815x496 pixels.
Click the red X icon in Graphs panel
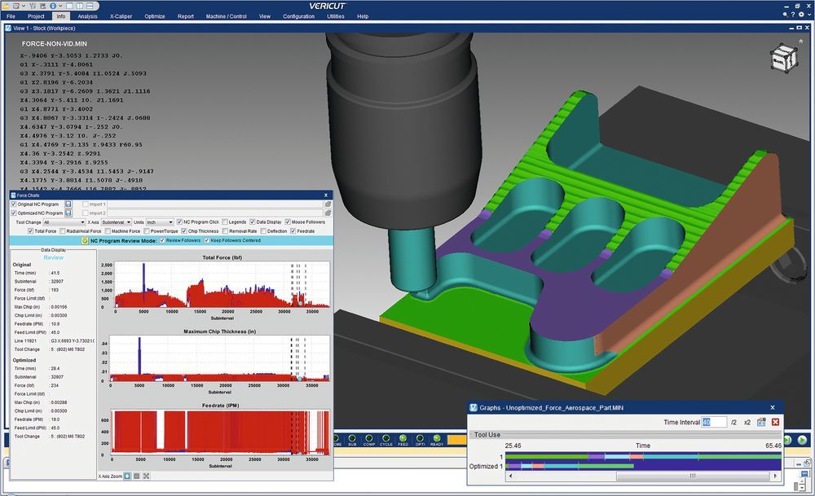(x=775, y=422)
